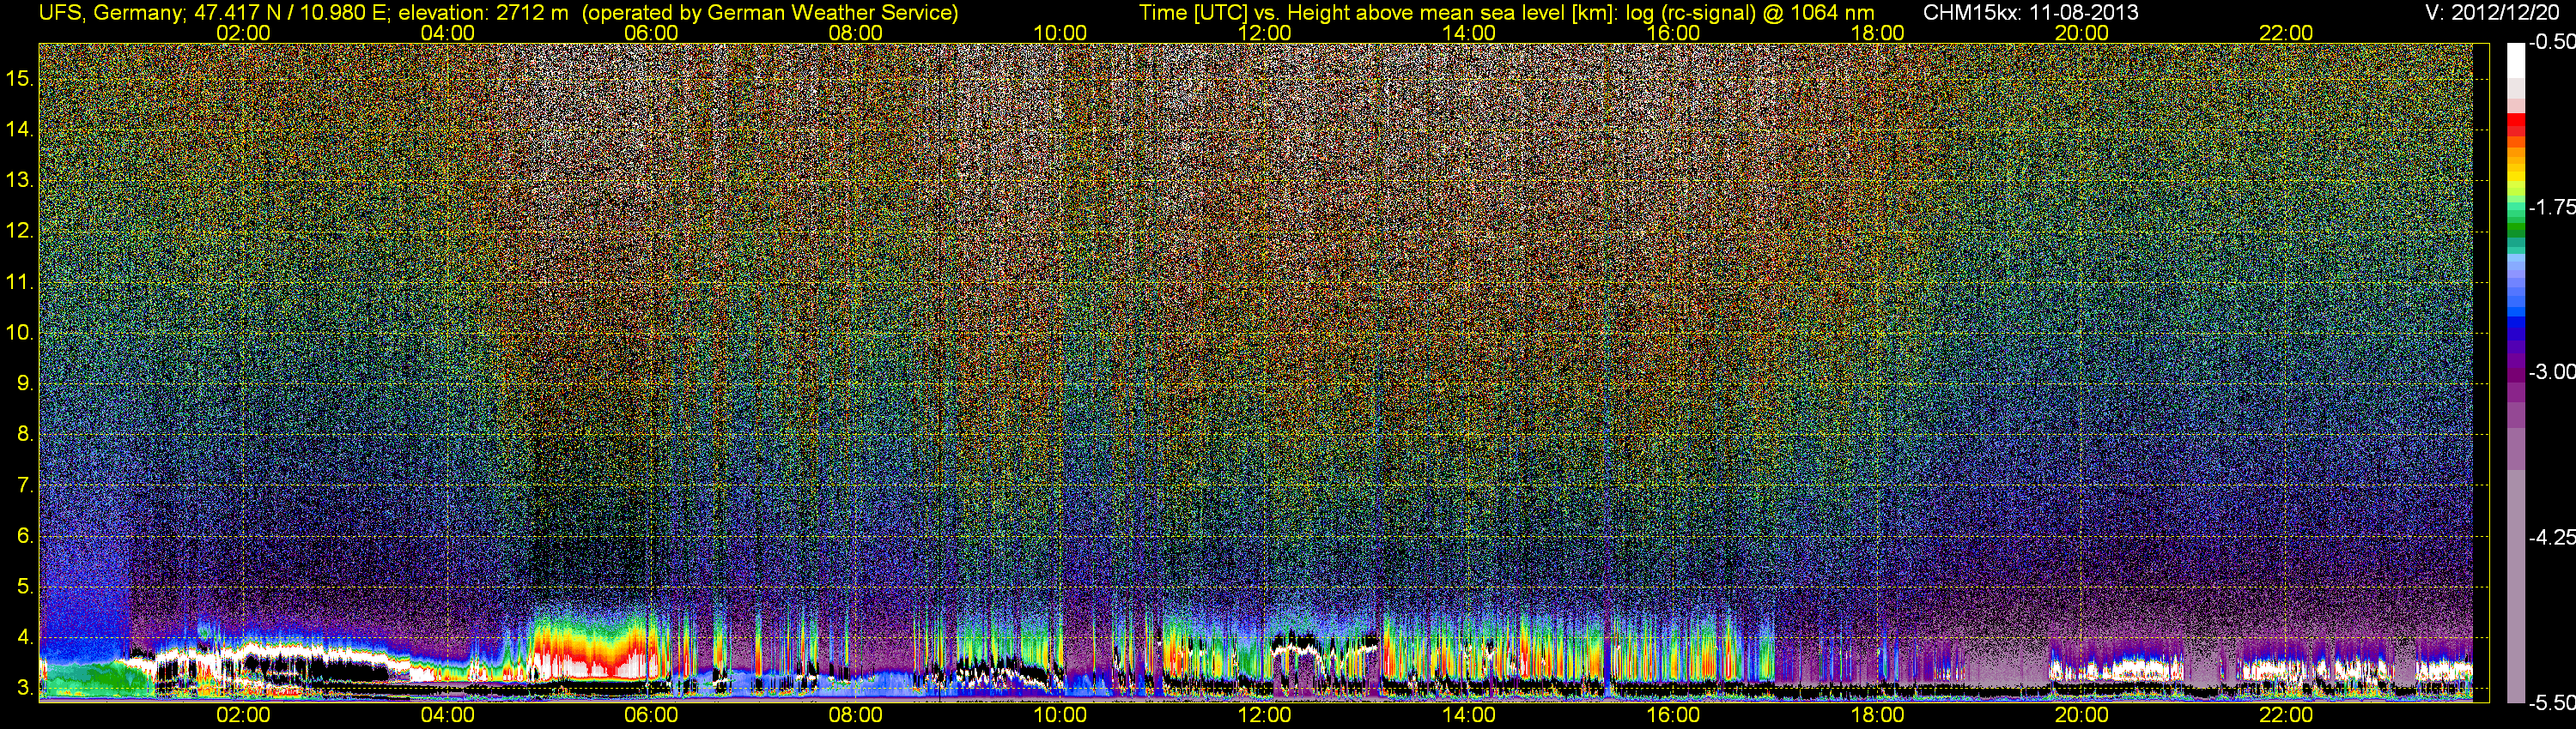The width and height of the screenshot is (2576, 729).
Task: Select "04:00" on the bottom time axis
Action: 447,715
